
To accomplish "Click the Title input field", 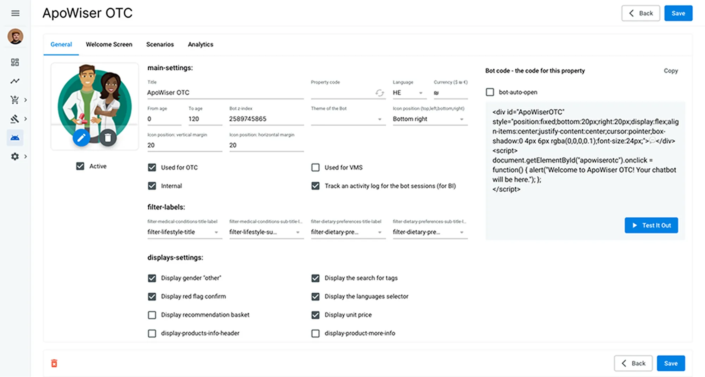I will pyautogui.click(x=225, y=93).
